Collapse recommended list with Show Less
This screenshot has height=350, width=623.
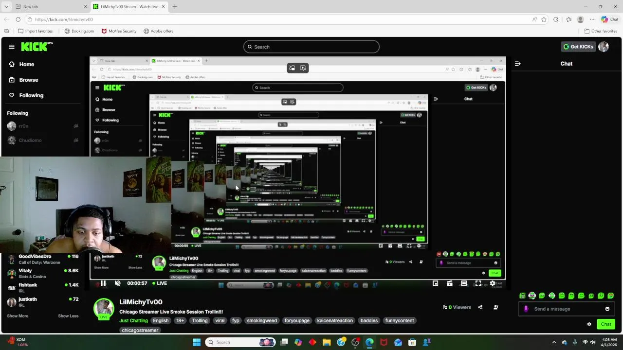click(x=68, y=316)
